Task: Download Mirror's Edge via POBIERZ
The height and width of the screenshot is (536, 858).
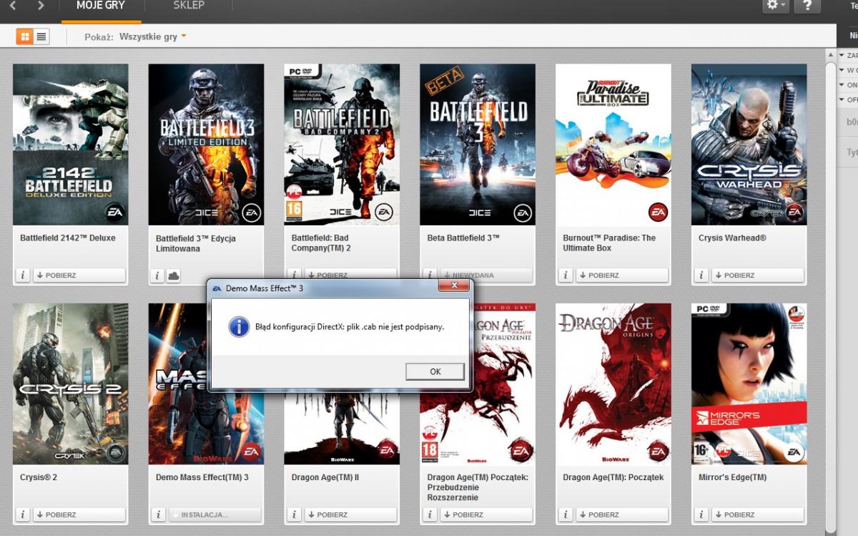Action: (757, 515)
